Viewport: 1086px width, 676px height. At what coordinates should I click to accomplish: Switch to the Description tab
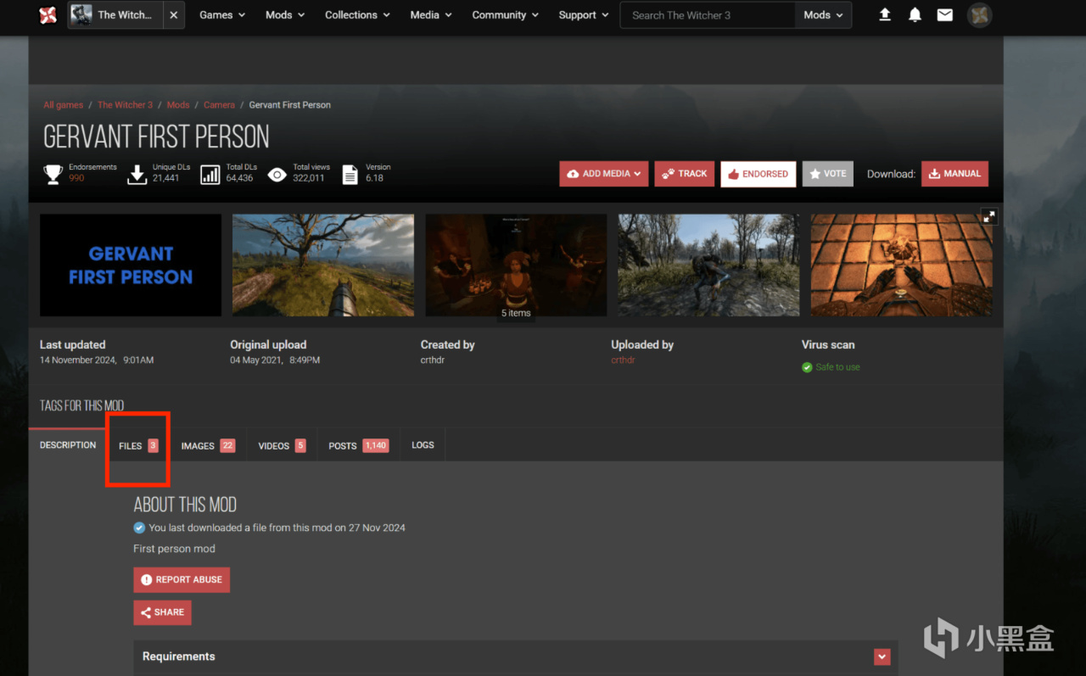point(68,445)
